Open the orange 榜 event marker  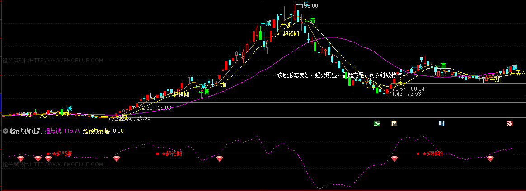click(x=394, y=124)
